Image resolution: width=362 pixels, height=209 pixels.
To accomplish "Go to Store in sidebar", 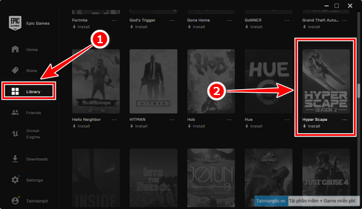I will point(32,71).
